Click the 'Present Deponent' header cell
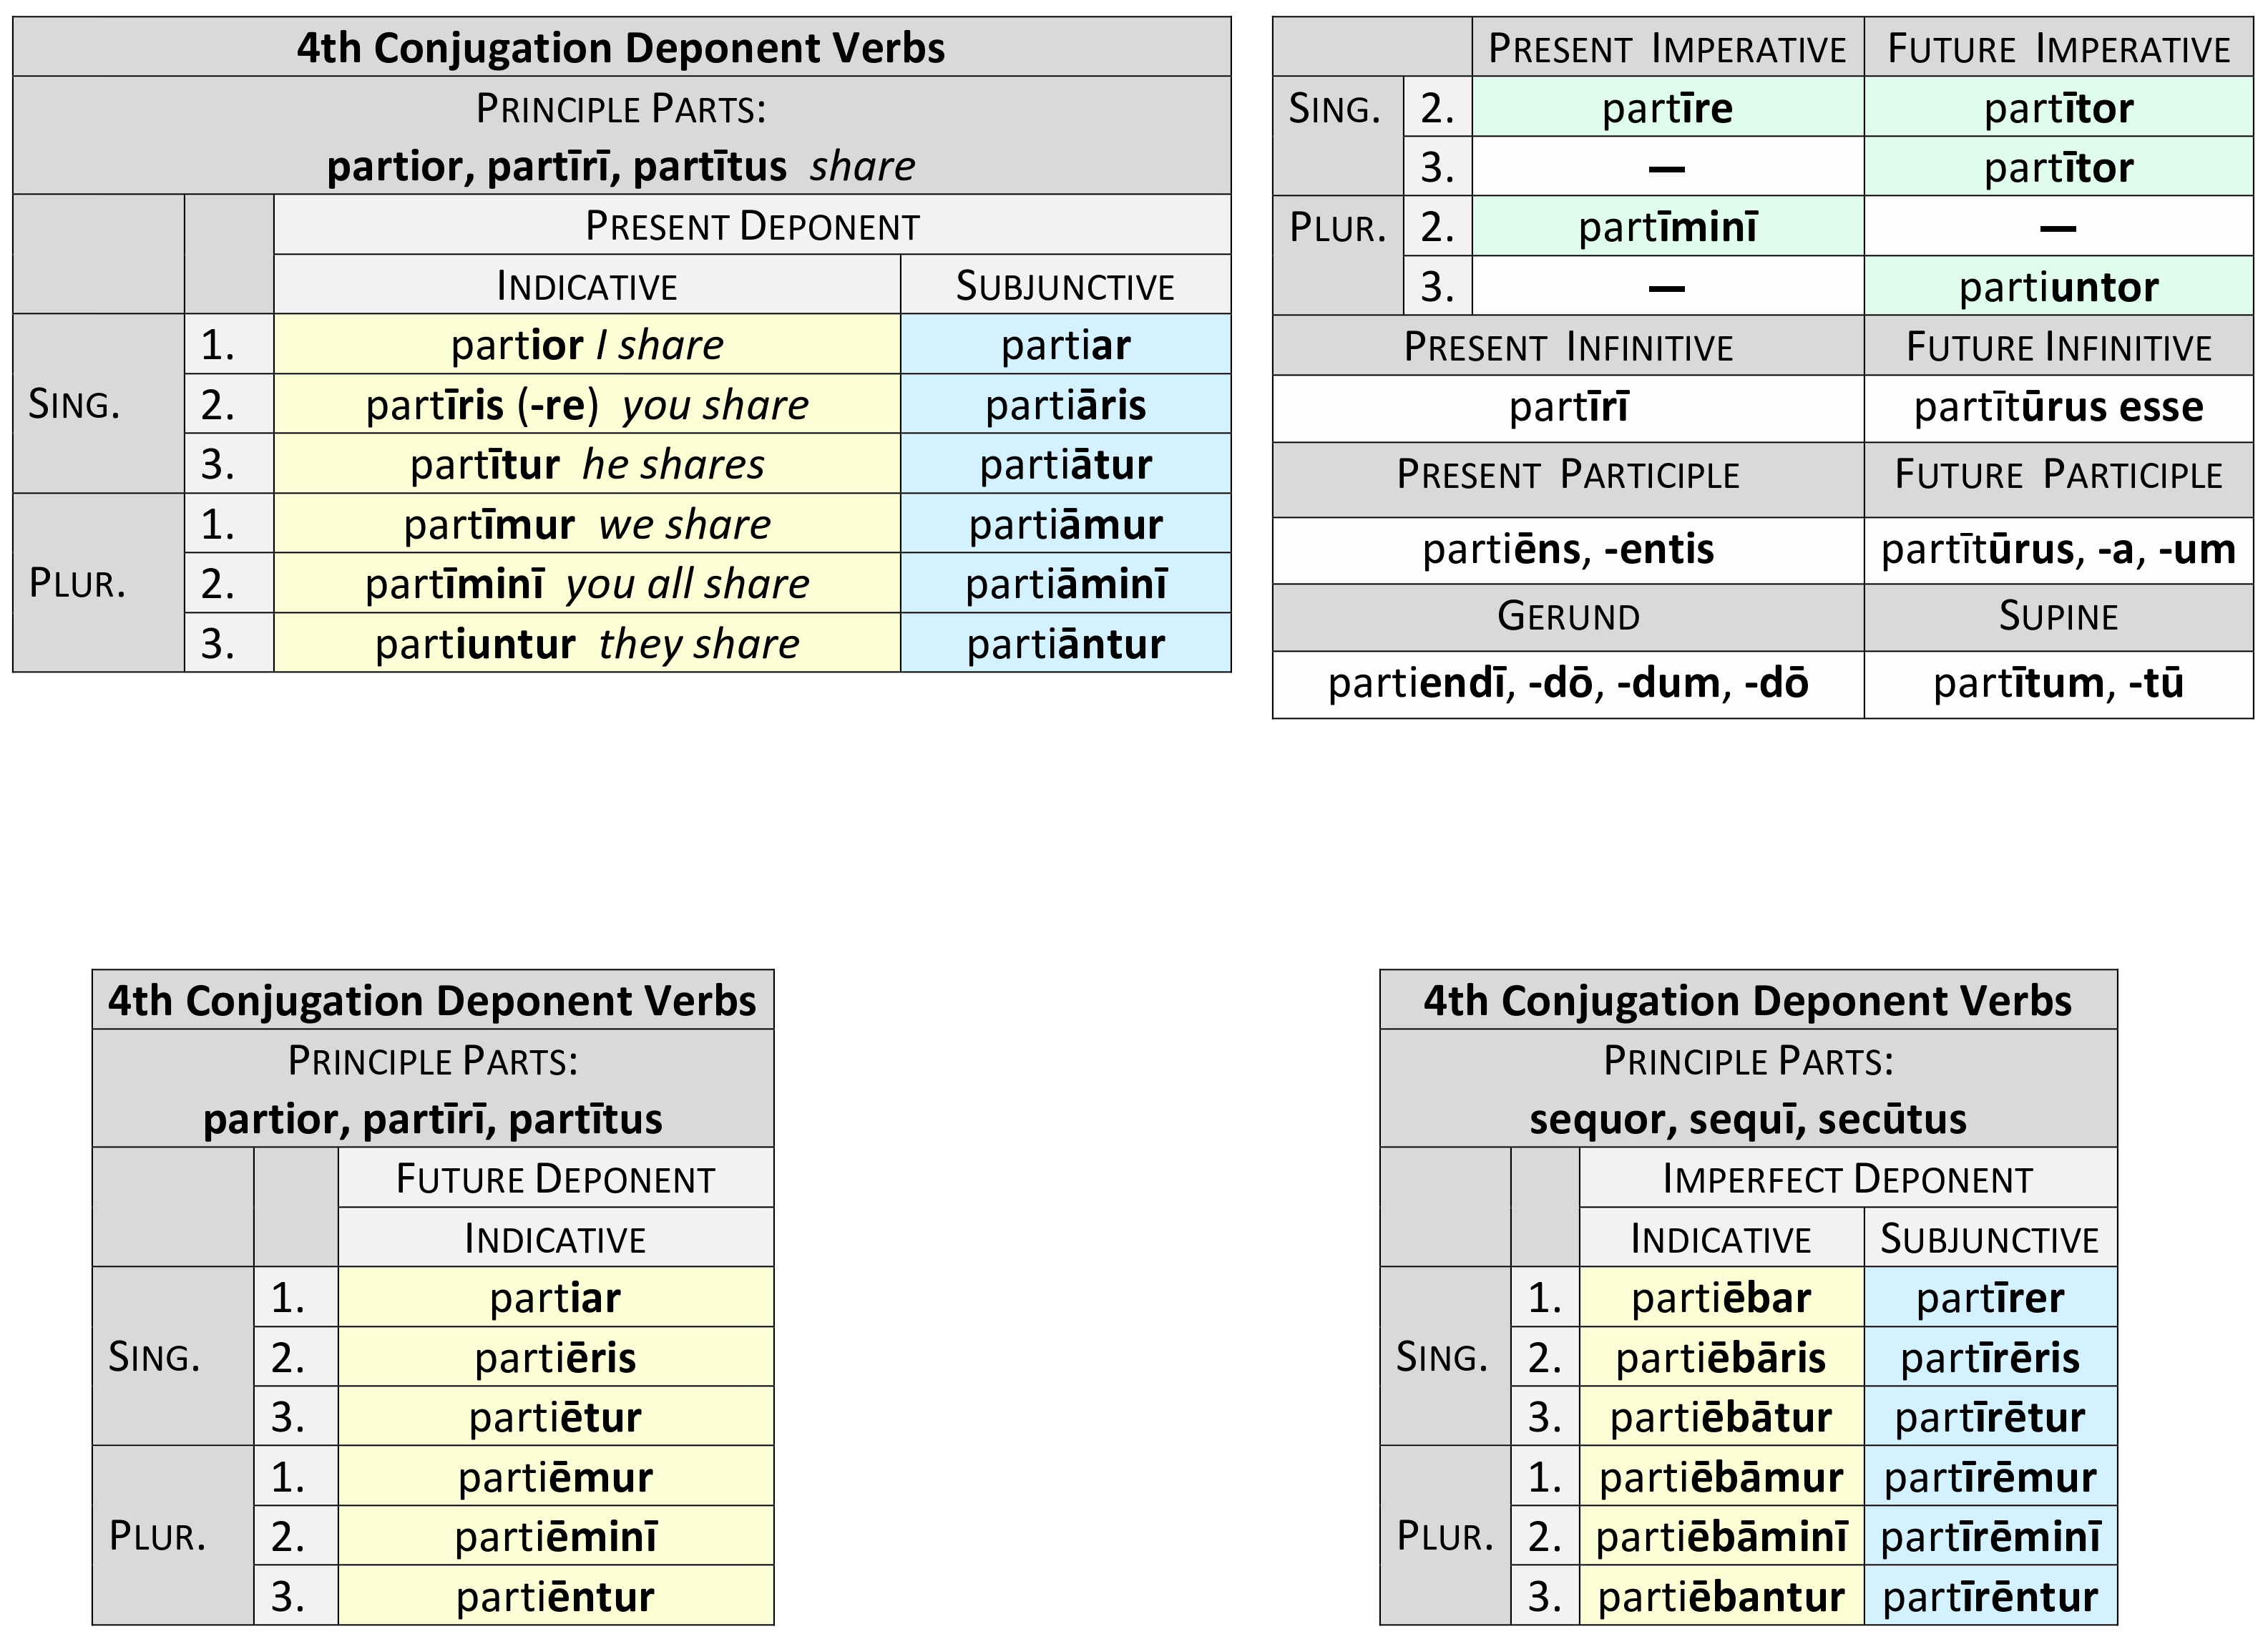The width and height of the screenshot is (2268, 1639). pos(752,226)
